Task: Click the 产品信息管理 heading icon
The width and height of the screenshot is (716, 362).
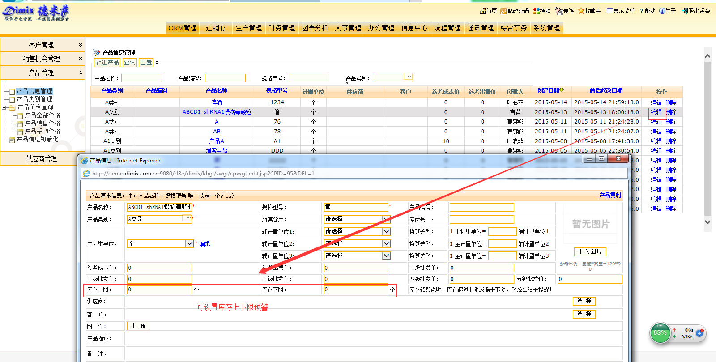Action: pyautogui.click(x=96, y=52)
